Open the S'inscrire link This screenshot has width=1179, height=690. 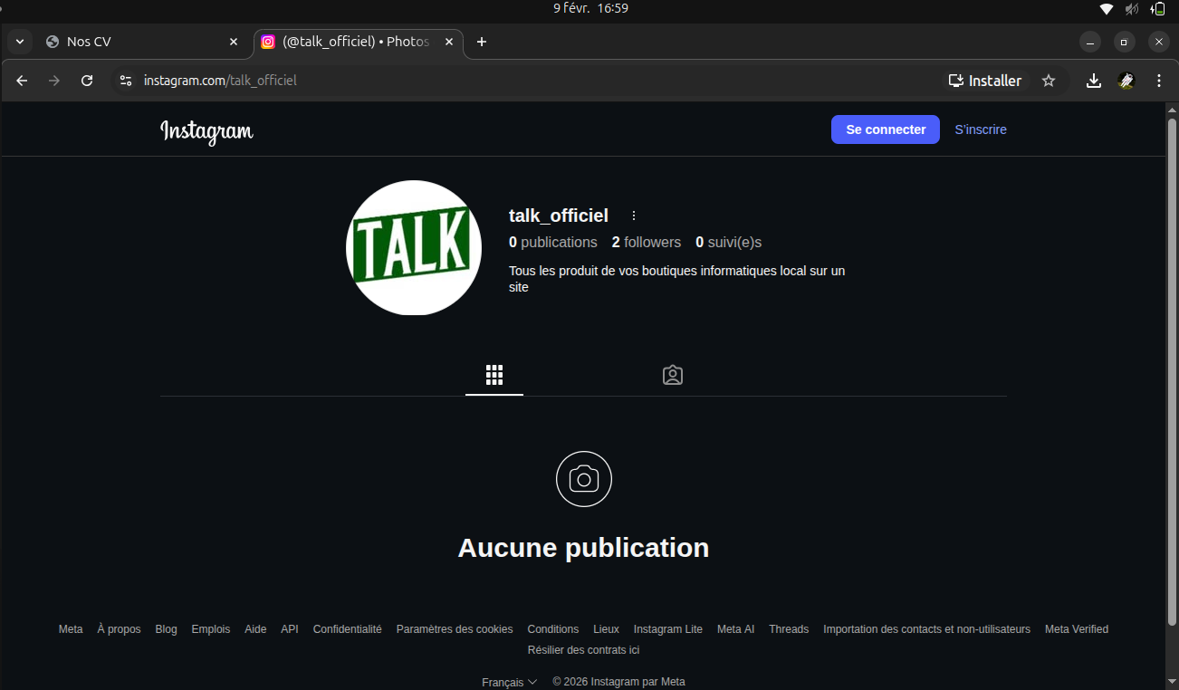[x=981, y=129]
